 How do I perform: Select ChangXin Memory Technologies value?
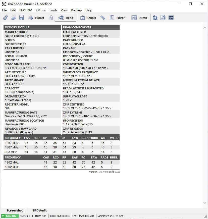(85, 36)
